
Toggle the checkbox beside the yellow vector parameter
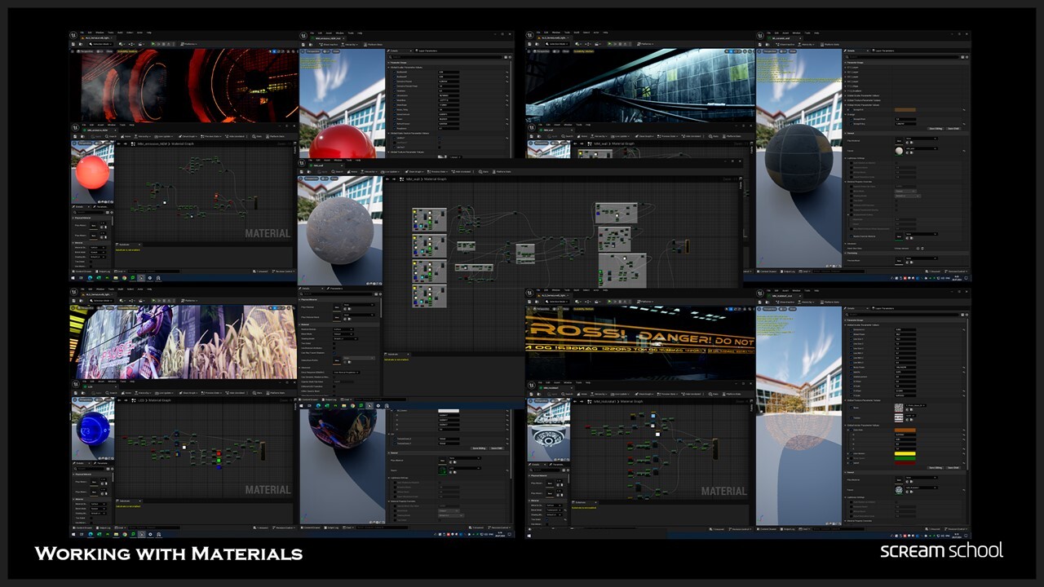click(x=850, y=453)
